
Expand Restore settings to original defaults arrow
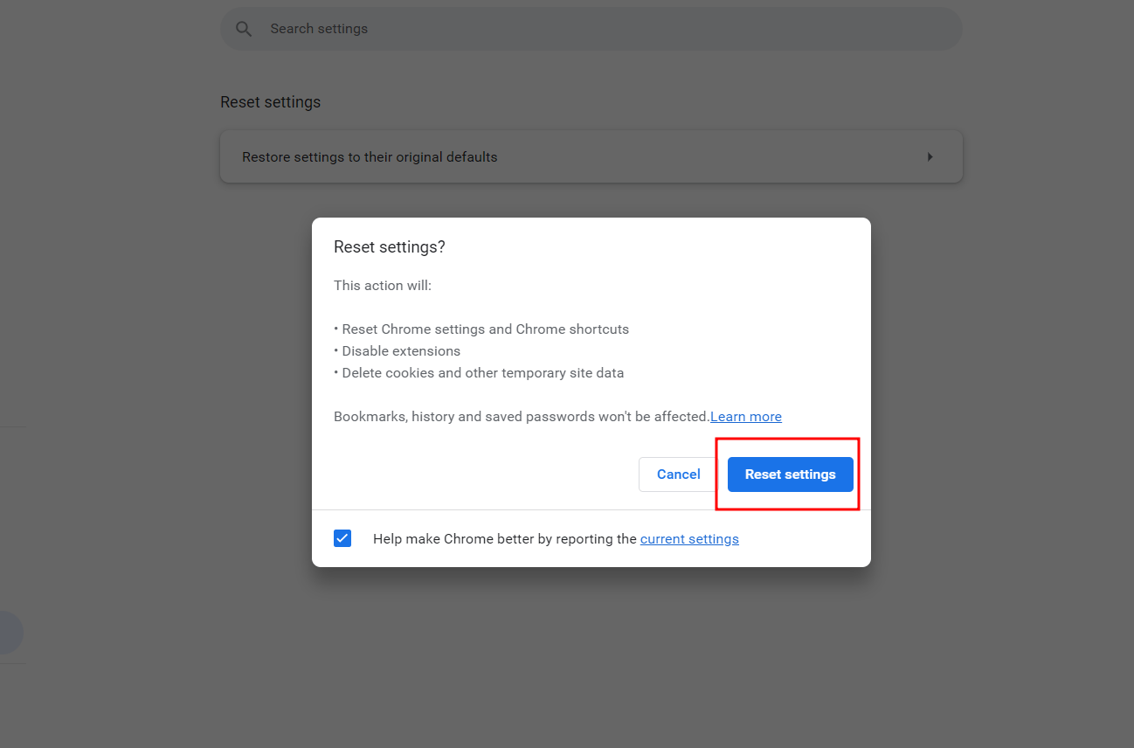[x=930, y=157]
